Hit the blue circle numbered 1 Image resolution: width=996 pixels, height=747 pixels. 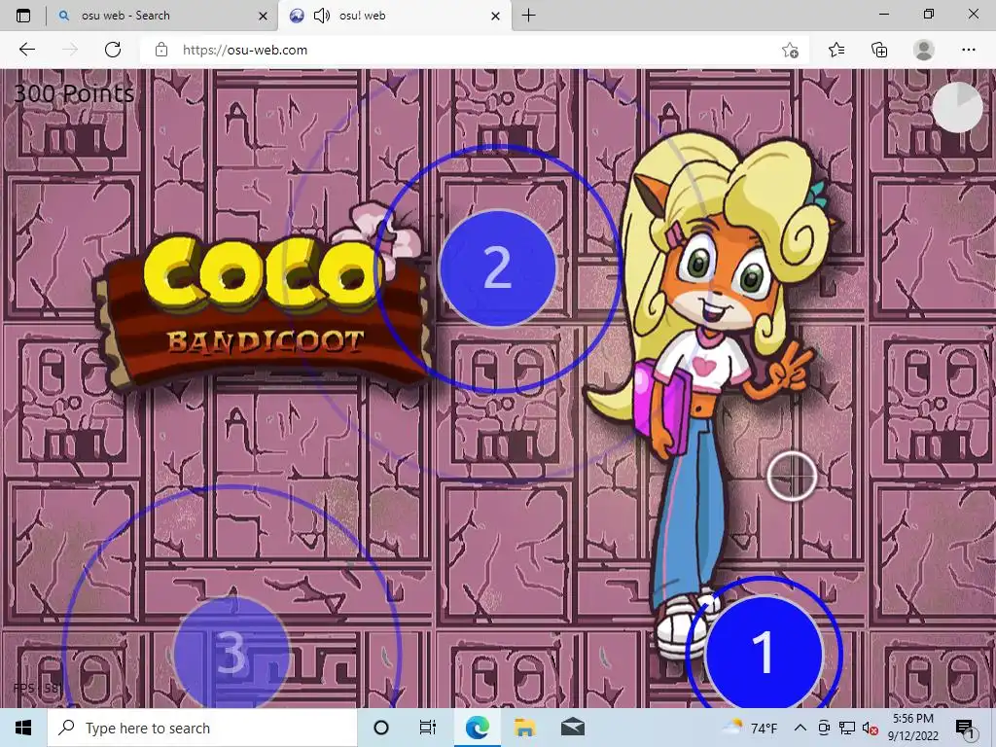click(x=764, y=653)
